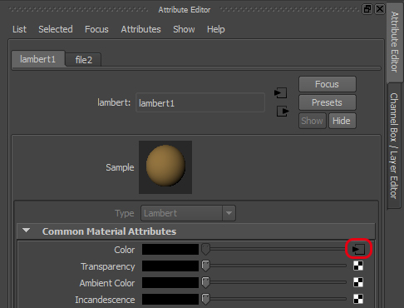Click the greyed Show button
Viewport: 404px width, 308px height.
[313, 121]
